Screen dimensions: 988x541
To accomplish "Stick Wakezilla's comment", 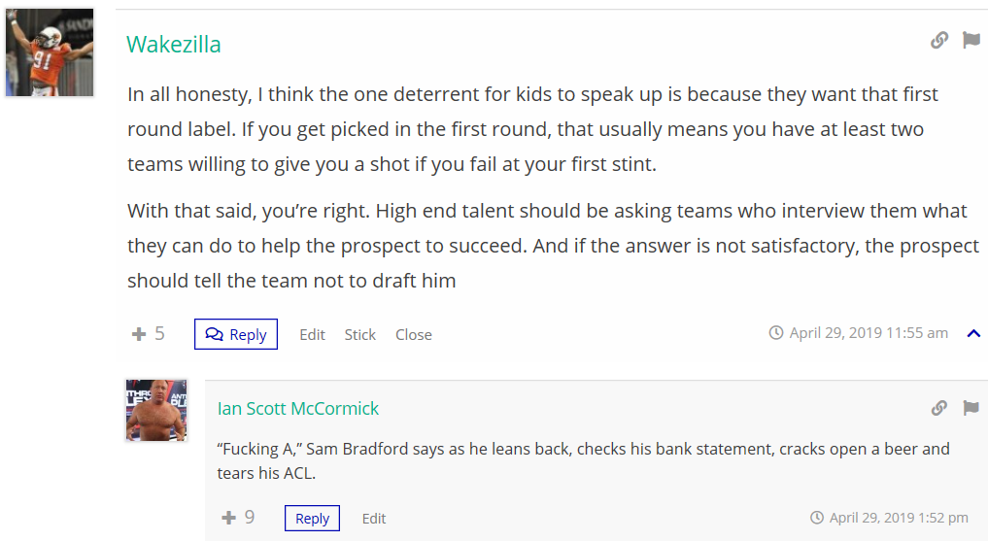I will (359, 334).
